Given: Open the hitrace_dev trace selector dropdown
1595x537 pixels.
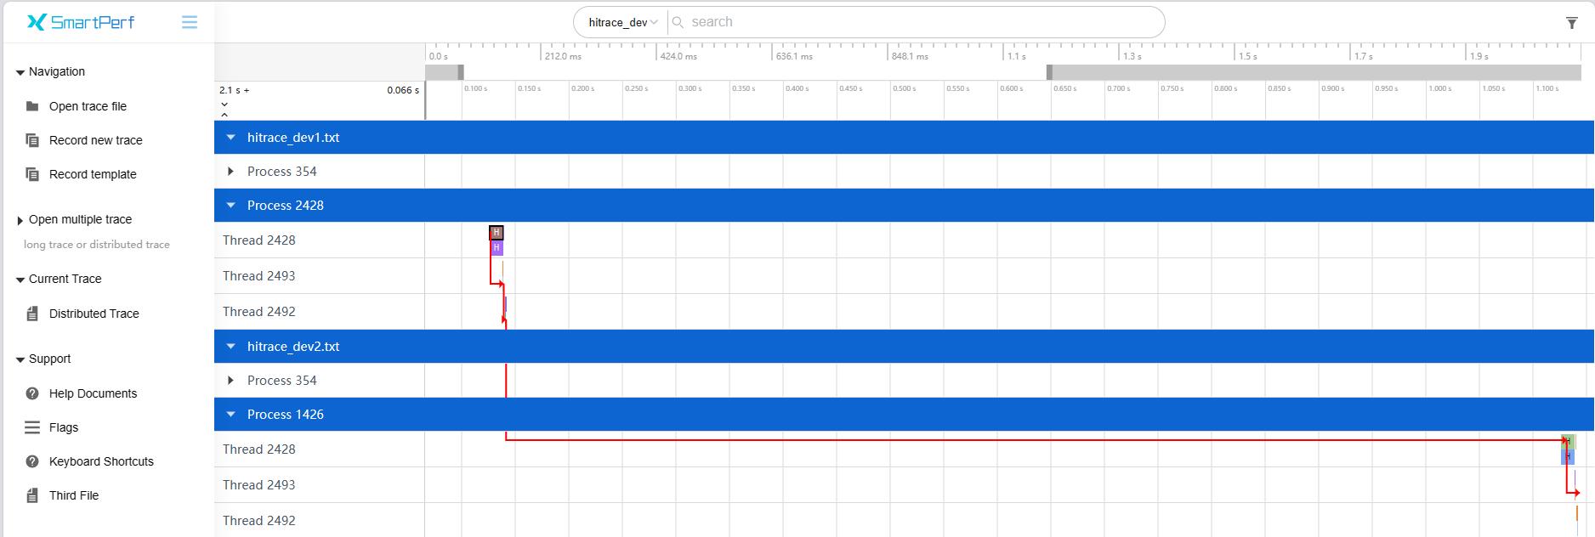Looking at the screenshot, I should click(x=622, y=22).
